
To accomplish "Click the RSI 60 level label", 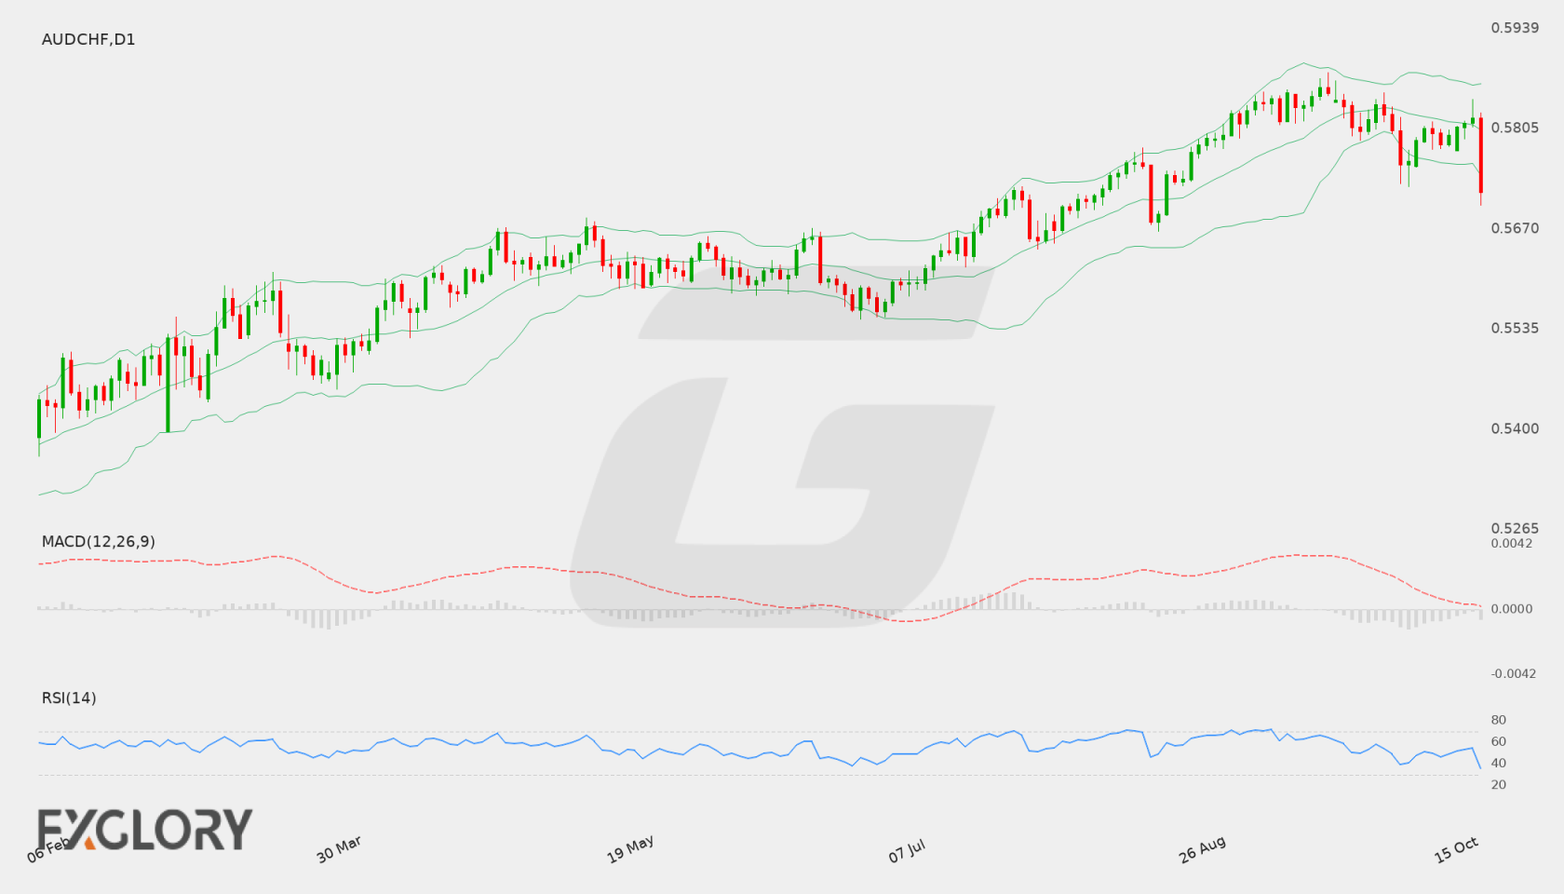I will [1499, 741].
